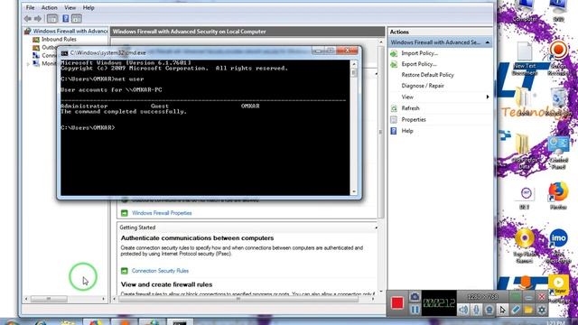Toggle the recorder mouse cursor effect icon
Image resolution: width=578 pixels, height=325 pixels.
pos(502,310)
